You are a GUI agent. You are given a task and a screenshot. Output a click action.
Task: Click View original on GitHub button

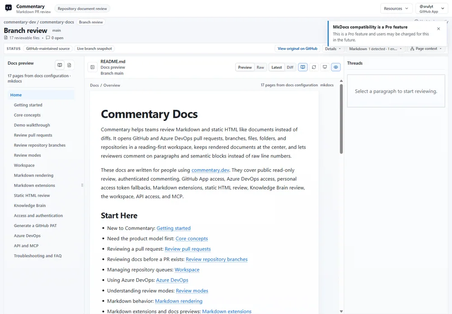297,49
